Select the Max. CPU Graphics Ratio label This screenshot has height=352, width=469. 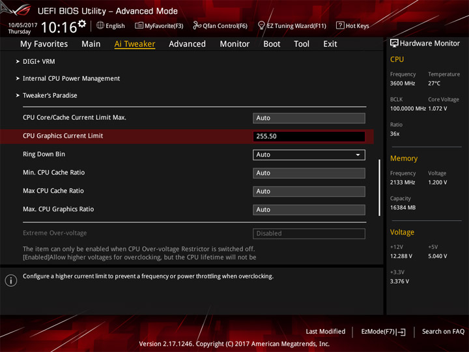click(x=59, y=209)
